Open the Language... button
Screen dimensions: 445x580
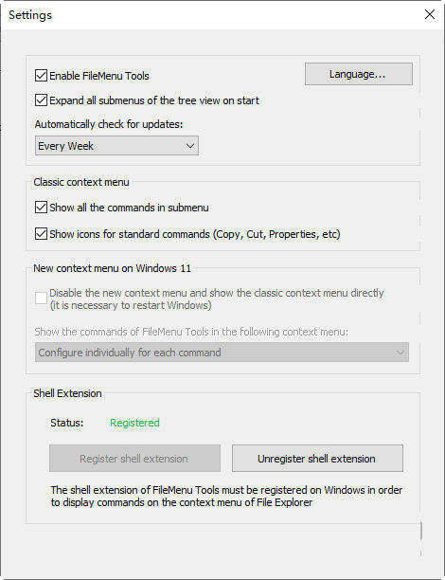click(359, 74)
